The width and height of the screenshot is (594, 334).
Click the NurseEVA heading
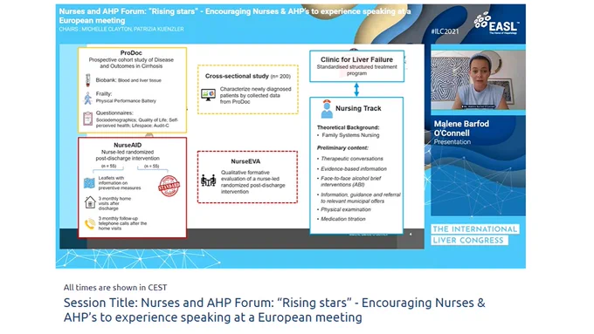point(245,161)
